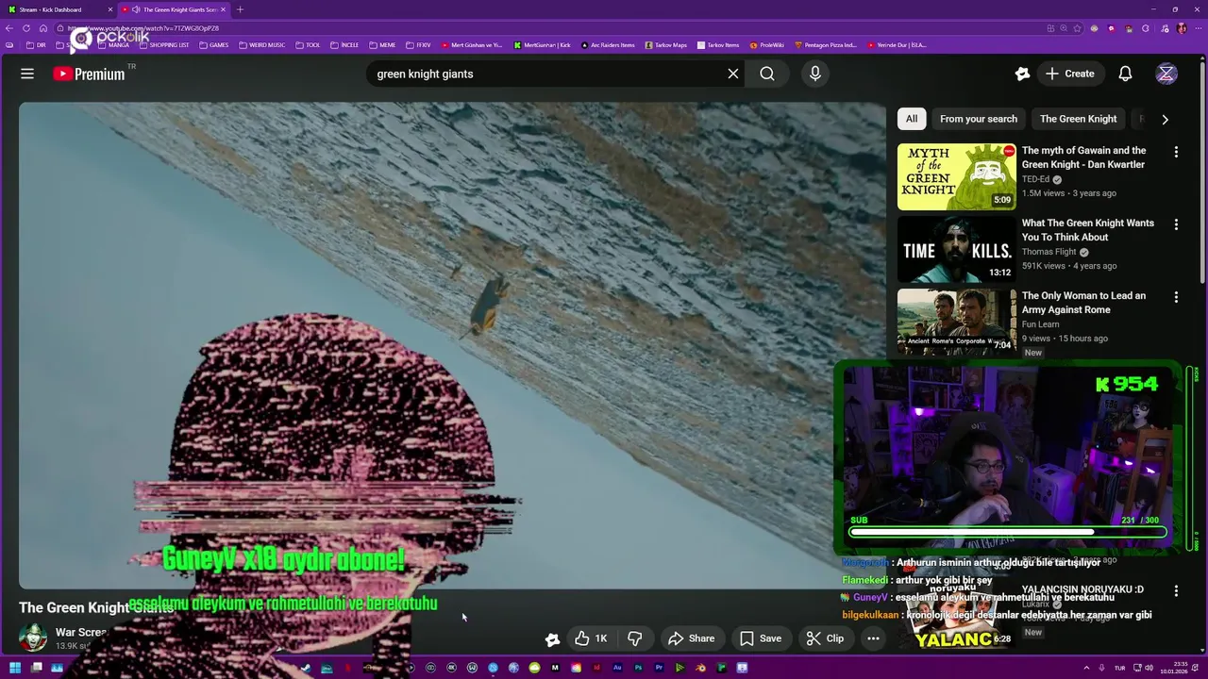The height and width of the screenshot is (679, 1208).
Task: Open the notifications bell
Action: [1125, 74]
